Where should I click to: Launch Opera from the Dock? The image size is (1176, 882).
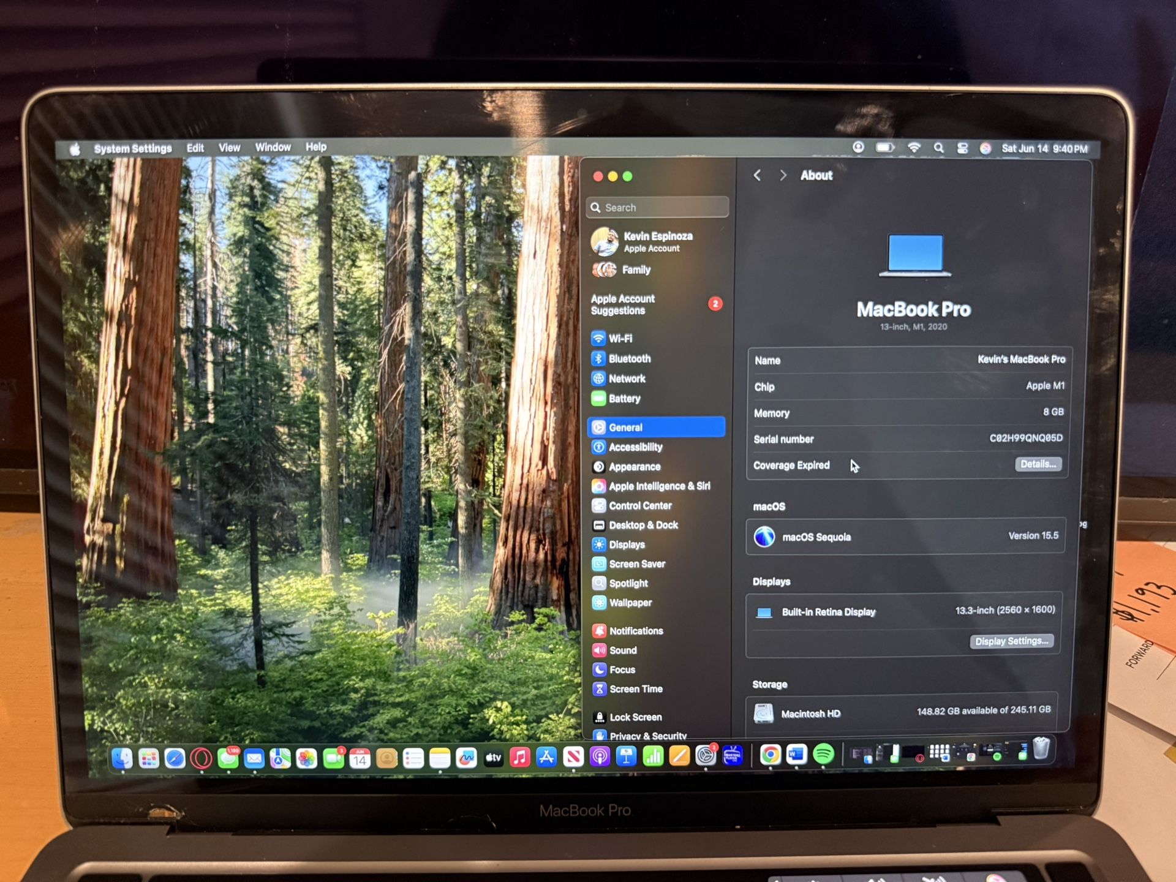(x=201, y=758)
